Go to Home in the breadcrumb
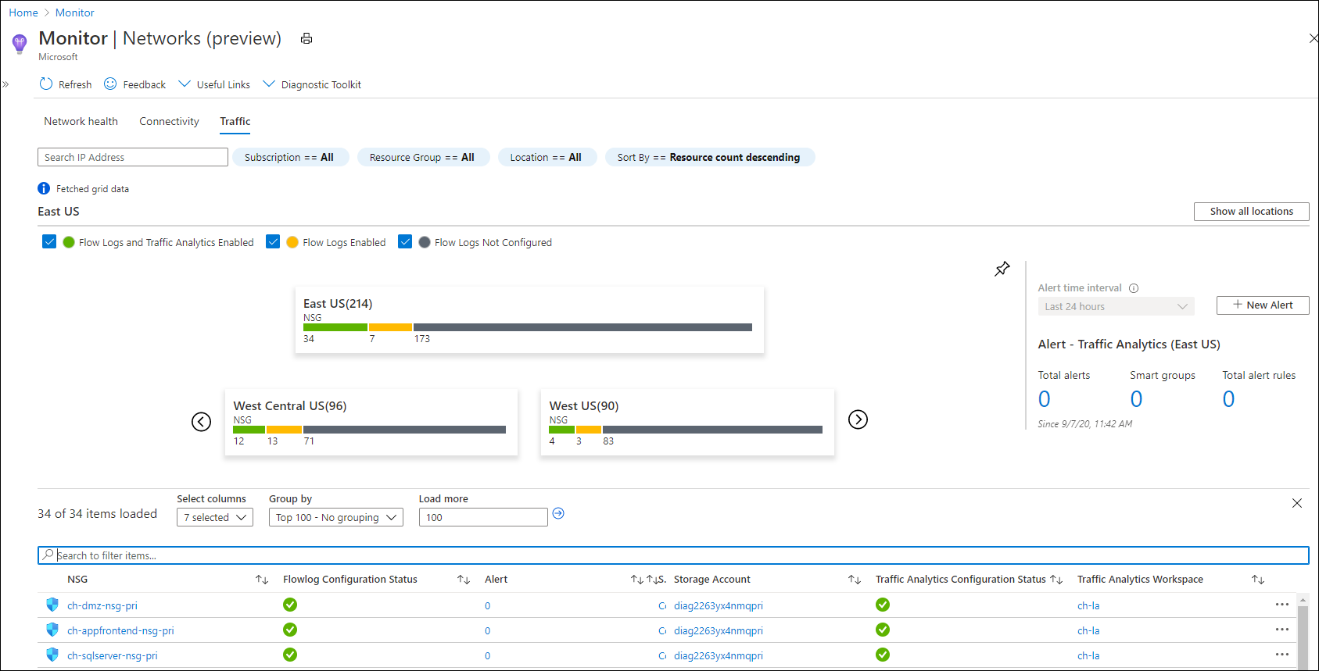The height and width of the screenshot is (671, 1319). click(x=23, y=12)
